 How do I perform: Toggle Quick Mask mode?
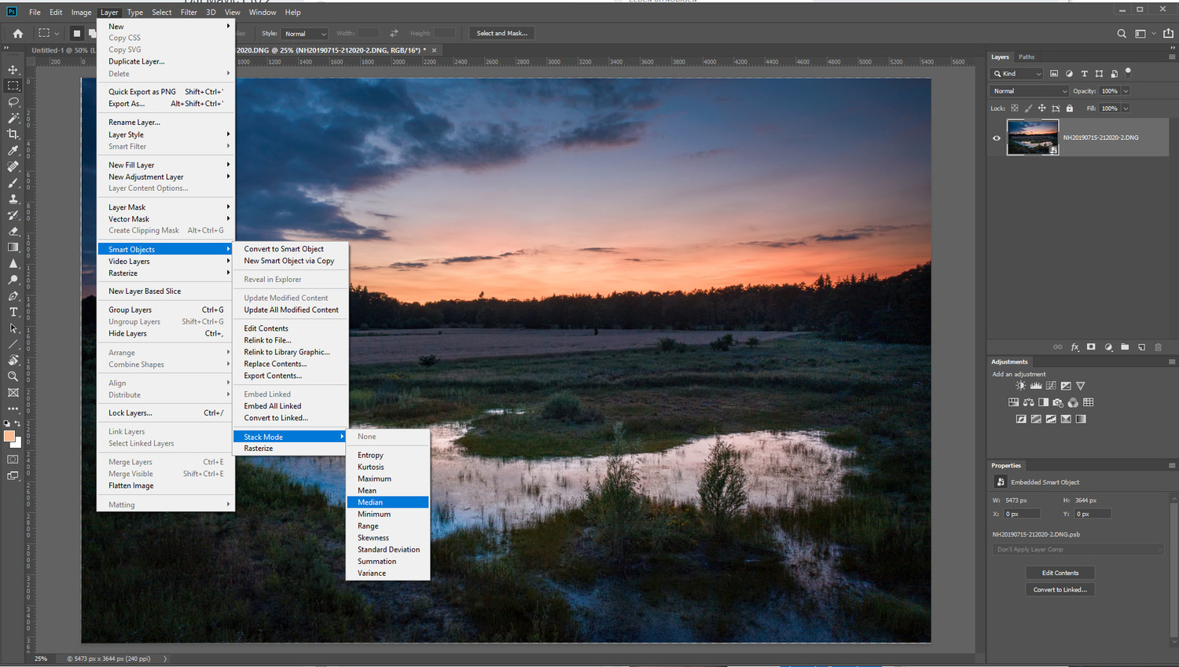pos(13,460)
